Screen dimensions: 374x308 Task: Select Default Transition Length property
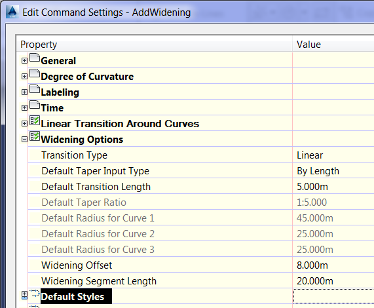pos(96,187)
